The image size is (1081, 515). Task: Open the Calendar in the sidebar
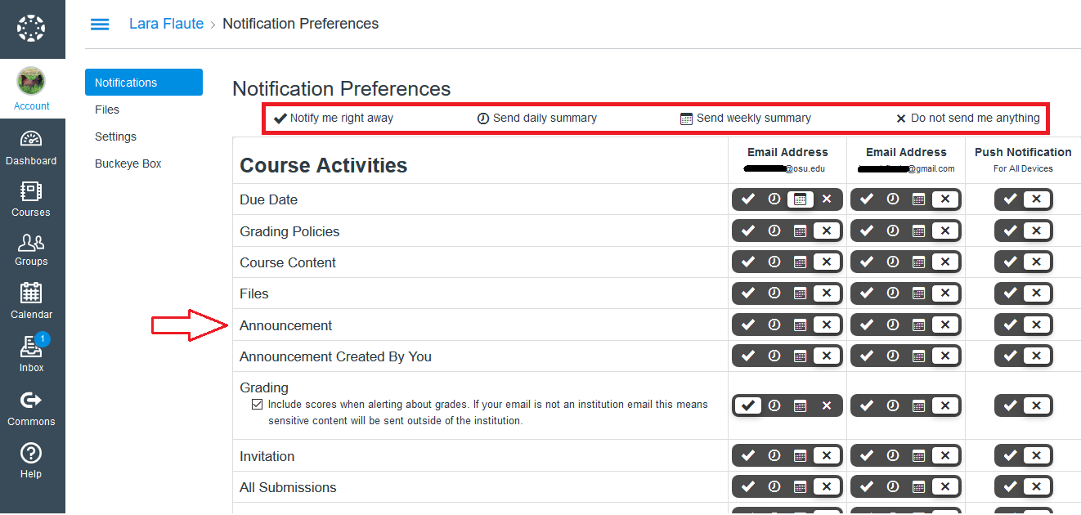(31, 301)
